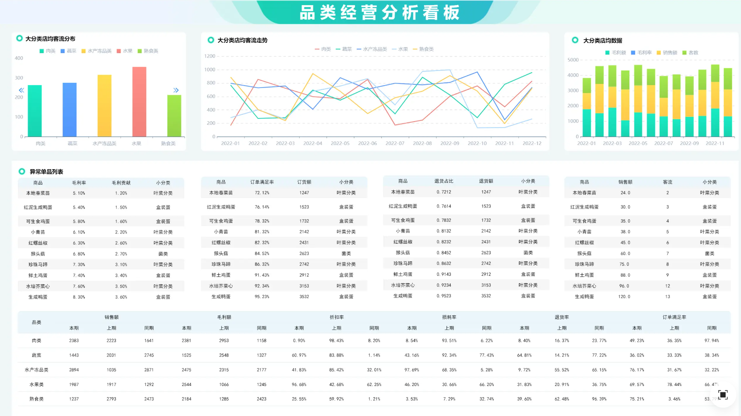Image resolution: width=741 pixels, height=416 pixels.
Task: Toggle 肉类 legend in 客流分布 bar chart
Action: 48,51
